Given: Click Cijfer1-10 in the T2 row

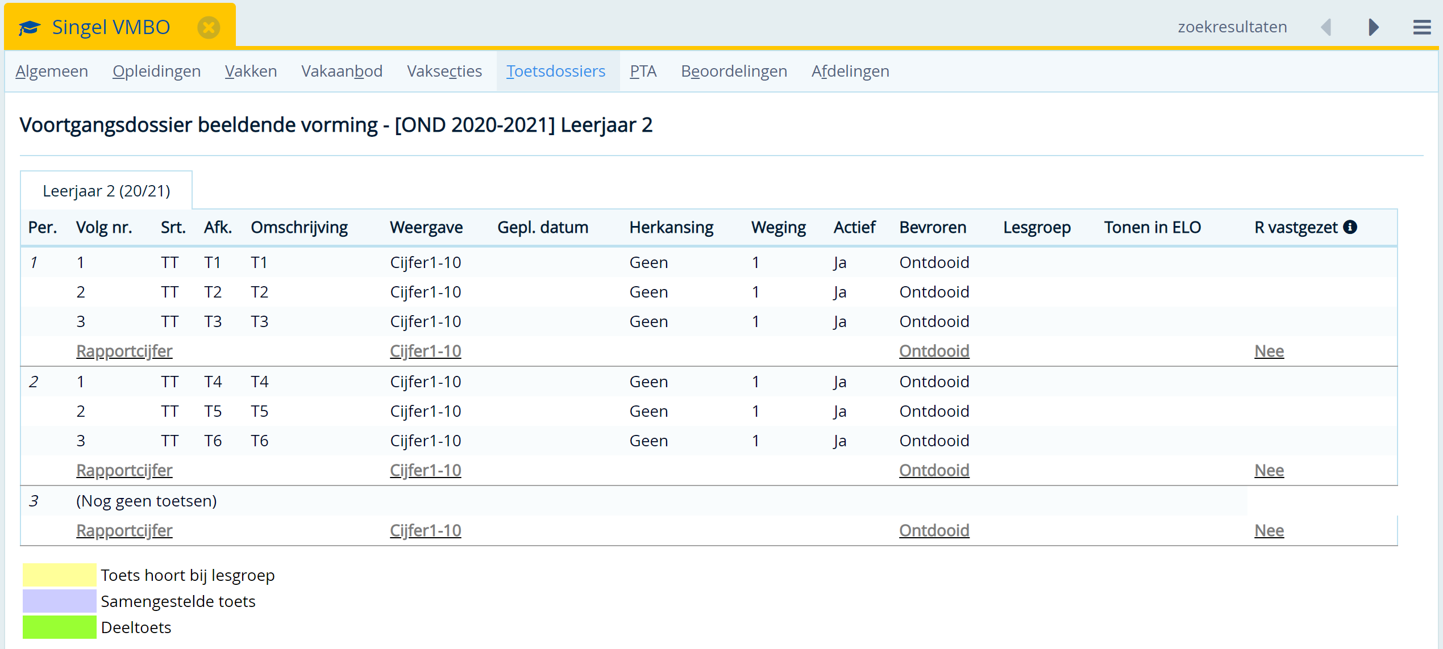Looking at the screenshot, I should tap(425, 292).
